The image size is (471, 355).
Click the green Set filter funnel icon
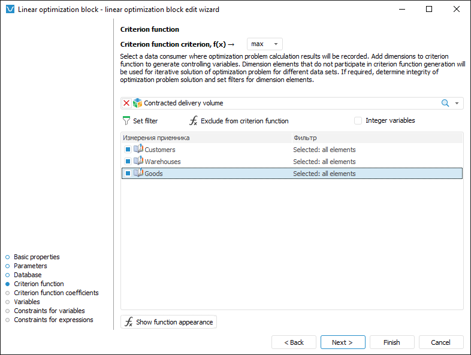pos(126,121)
